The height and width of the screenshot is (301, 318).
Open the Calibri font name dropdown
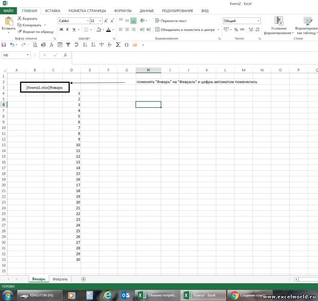point(88,21)
